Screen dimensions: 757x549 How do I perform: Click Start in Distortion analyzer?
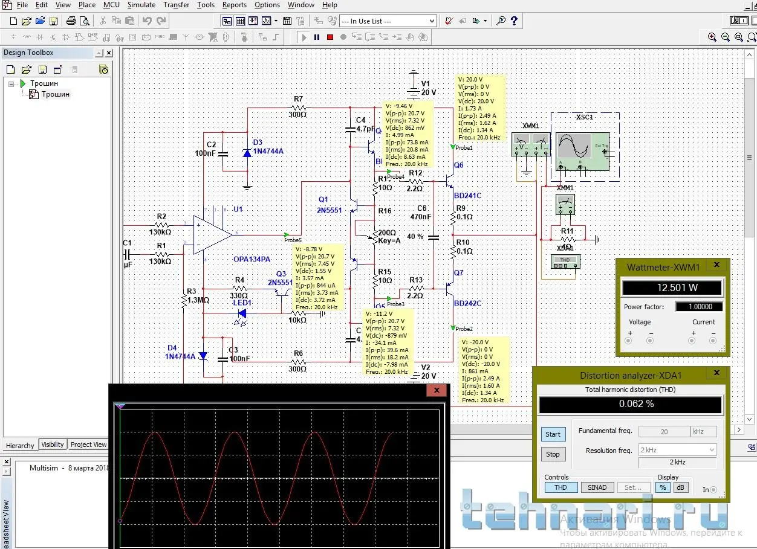(x=553, y=434)
